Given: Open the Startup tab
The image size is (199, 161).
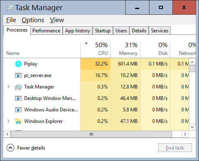Looking at the screenshot, I should 103,31.
